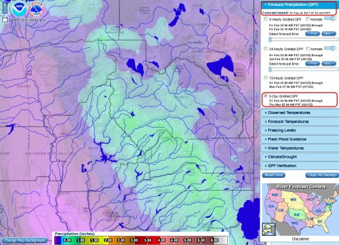Select SE region on River Forecast Centers map
Image resolution: width=339 pixels, height=245 pixels.
pyautogui.click(x=320, y=221)
